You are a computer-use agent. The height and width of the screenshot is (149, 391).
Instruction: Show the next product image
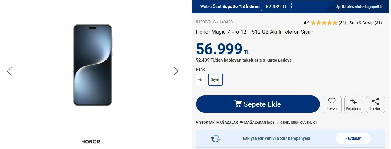coord(176,71)
